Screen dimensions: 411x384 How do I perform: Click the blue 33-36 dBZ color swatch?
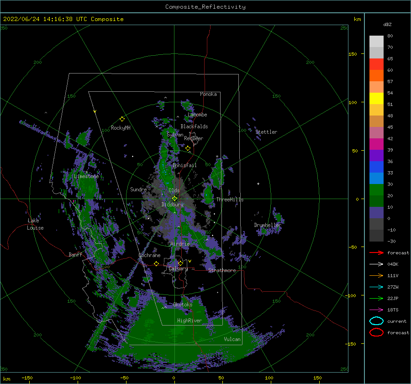pos(376,167)
